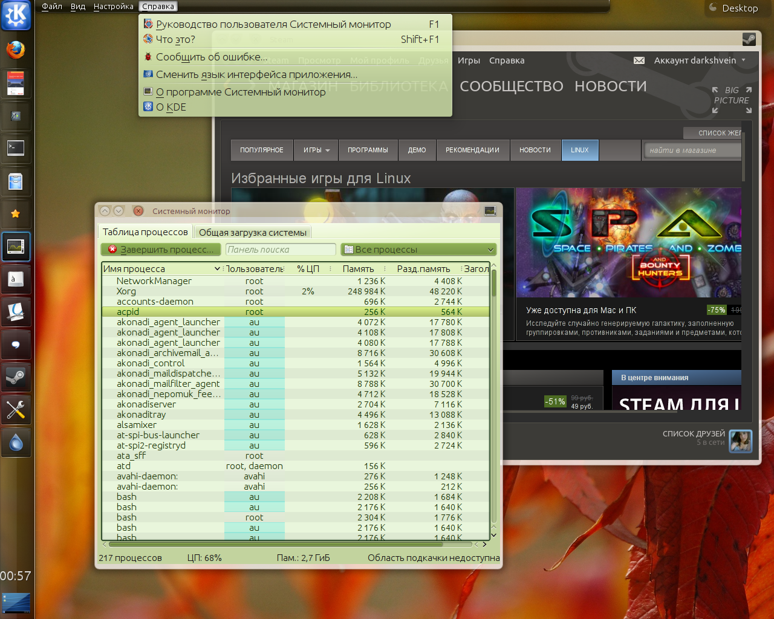Open the terminal icon in the dock
Viewport: 774px width, 619px height.
(x=16, y=148)
